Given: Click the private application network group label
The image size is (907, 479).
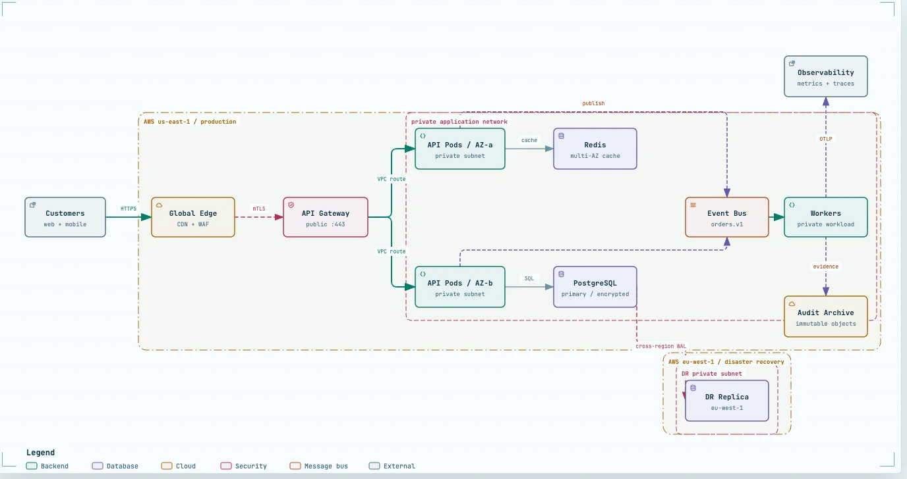Looking at the screenshot, I should 459,122.
